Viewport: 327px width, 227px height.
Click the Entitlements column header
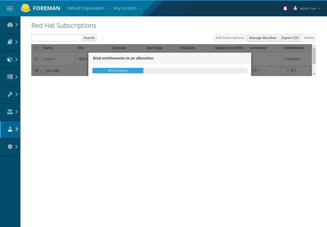tap(294, 48)
